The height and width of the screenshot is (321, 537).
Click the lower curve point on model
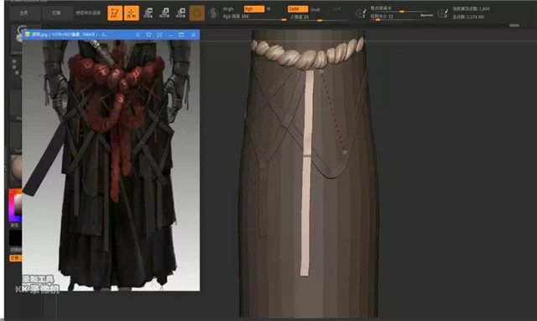345,152
